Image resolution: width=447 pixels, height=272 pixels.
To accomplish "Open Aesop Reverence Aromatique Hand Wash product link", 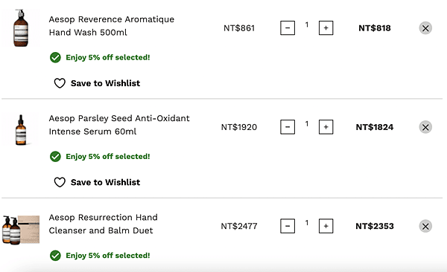I will 112,26.
